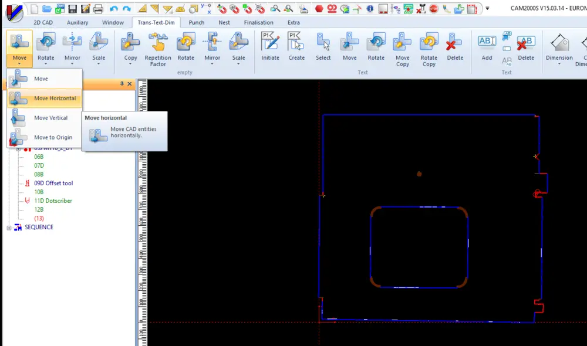Select Move to Origin menu option

point(53,137)
